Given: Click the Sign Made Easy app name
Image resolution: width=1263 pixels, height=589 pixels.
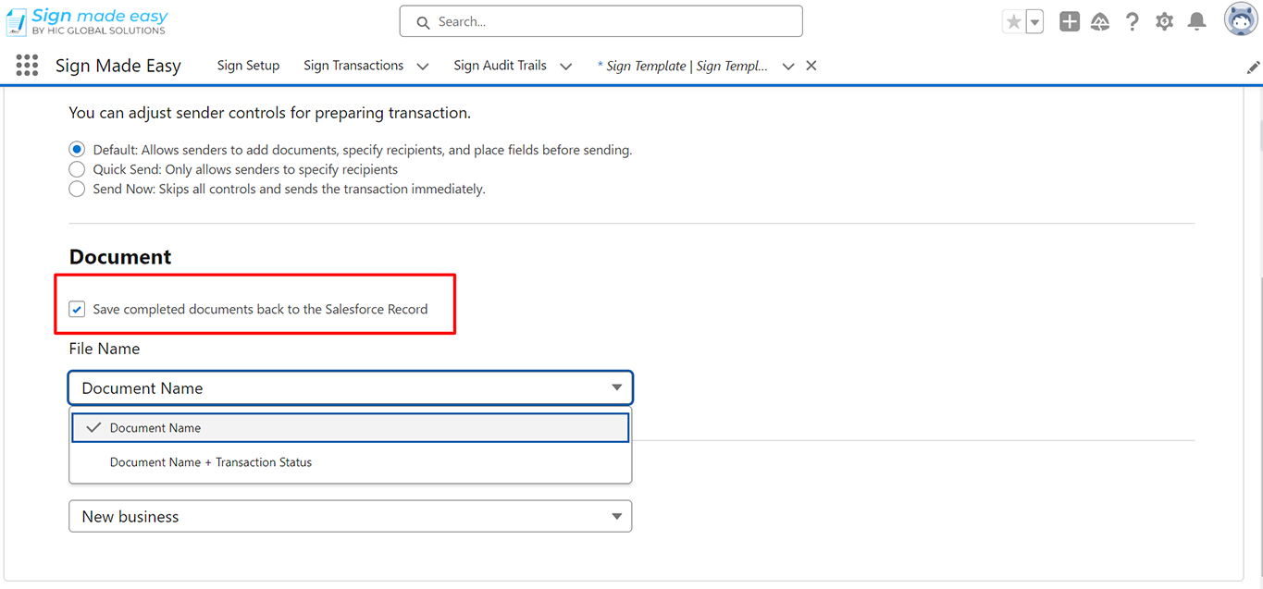Looking at the screenshot, I should point(118,66).
